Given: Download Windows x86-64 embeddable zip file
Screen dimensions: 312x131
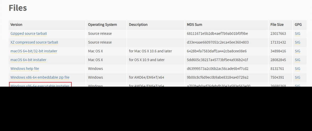Looking at the screenshot, I should (40, 77).
